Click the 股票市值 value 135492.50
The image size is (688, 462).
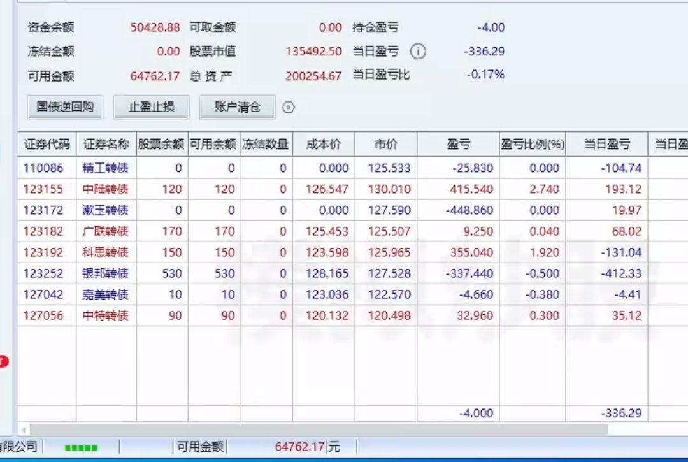pyautogui.click(x=313, y=52)
